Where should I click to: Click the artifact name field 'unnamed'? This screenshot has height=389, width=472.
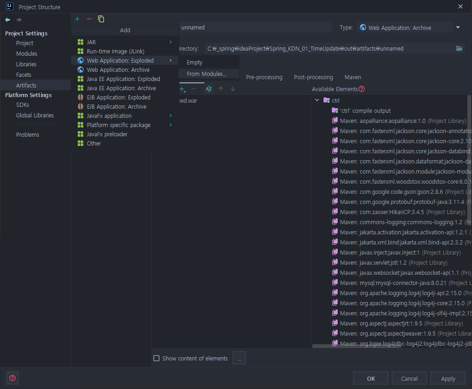255,28
